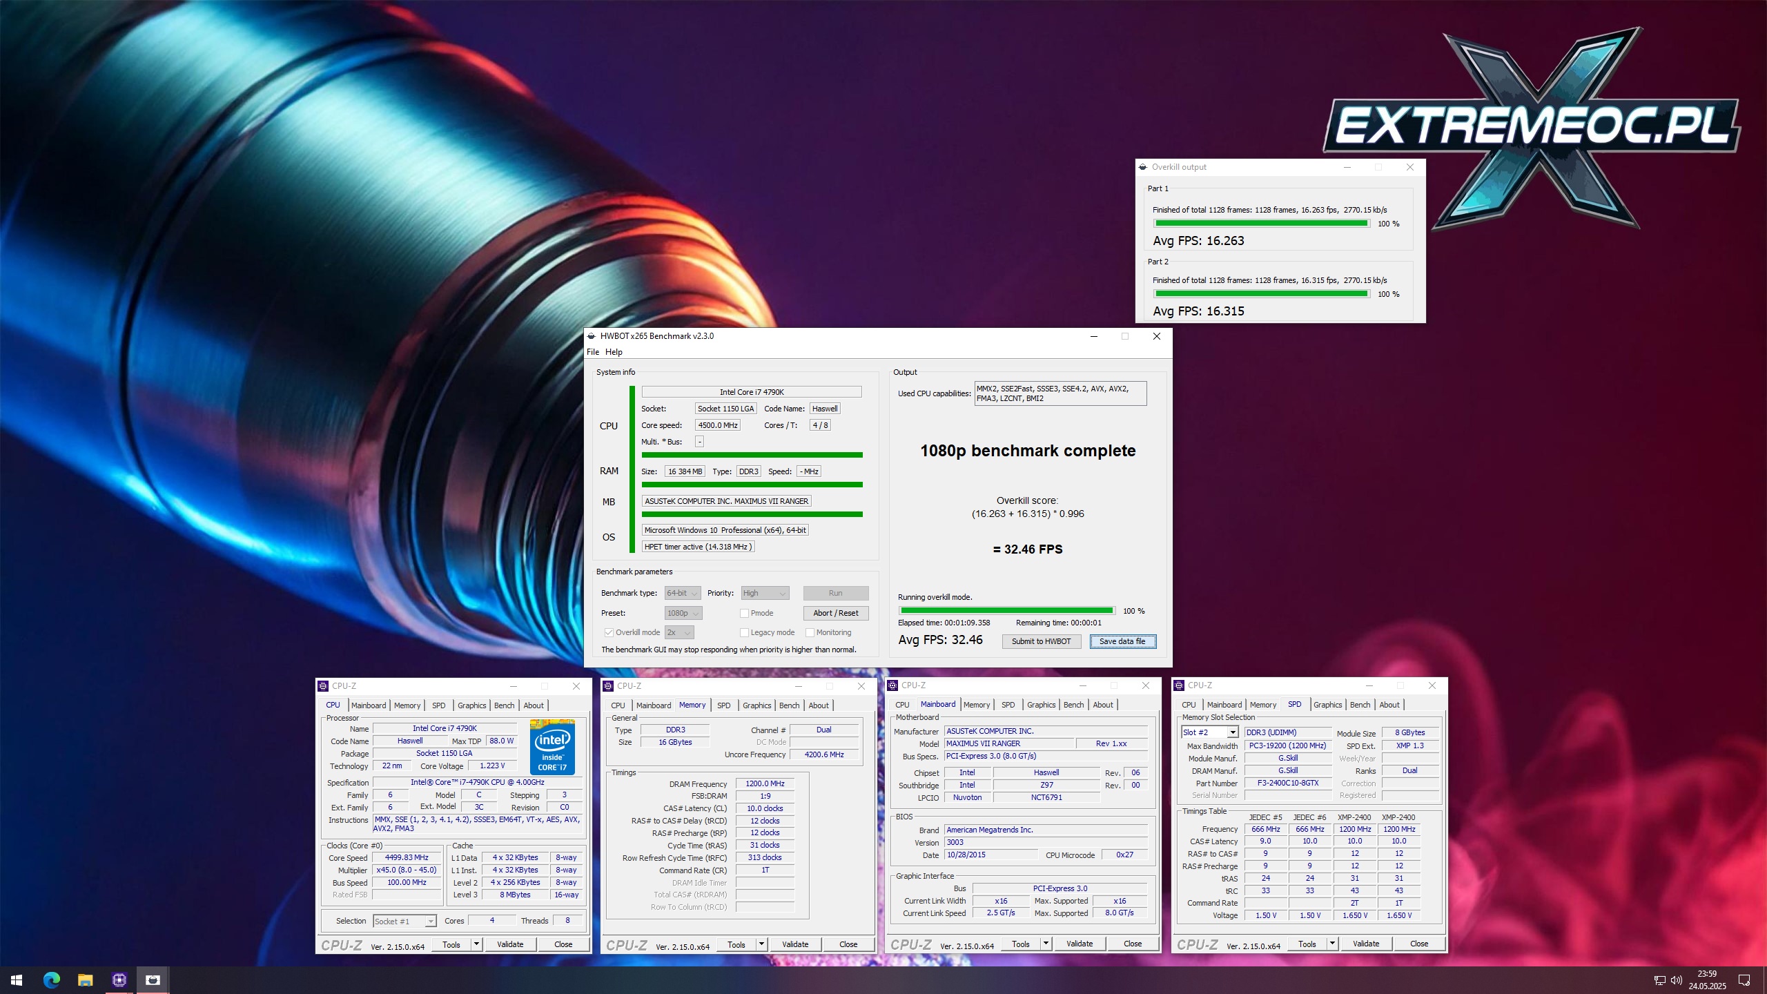Open File Explorer from taskbar
The width and height of the screenshot is (1767, 994).
coord(85,980)
